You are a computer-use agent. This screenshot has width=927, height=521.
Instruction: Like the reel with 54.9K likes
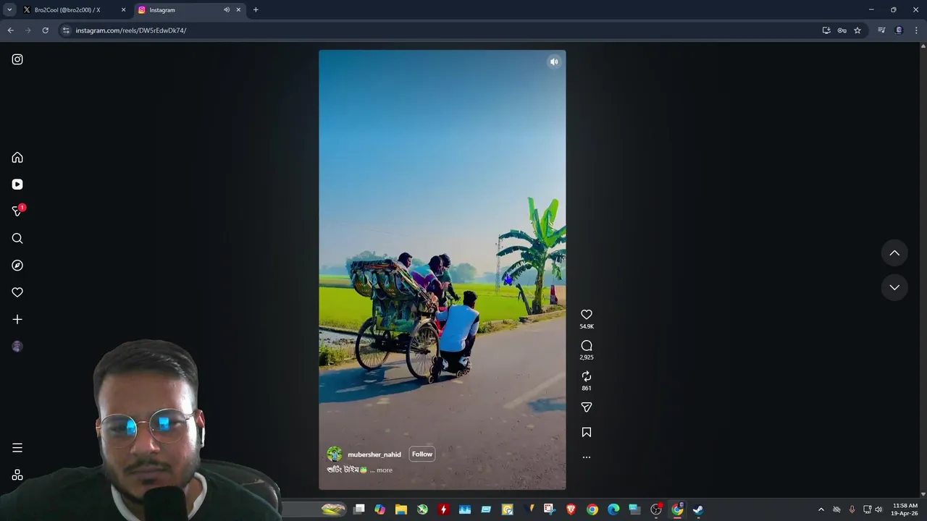click(x=587, y=315)
